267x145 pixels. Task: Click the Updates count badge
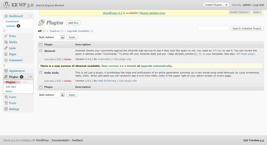(18, 26)
